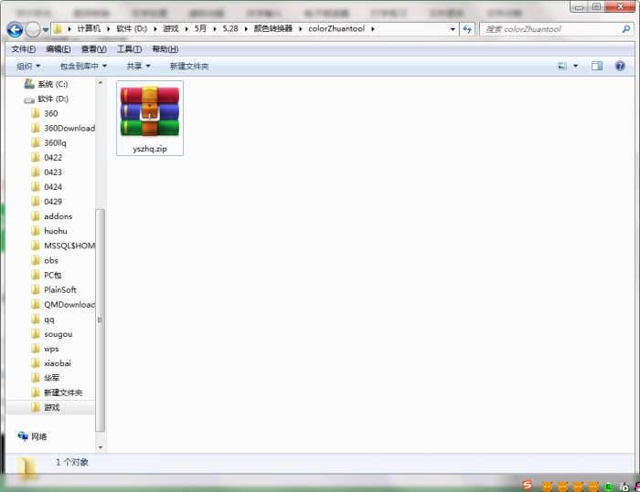Viewport: 640px width, 492px height.
Task: Open the address bar history dropdown
Action: click(x=453, y=29)
